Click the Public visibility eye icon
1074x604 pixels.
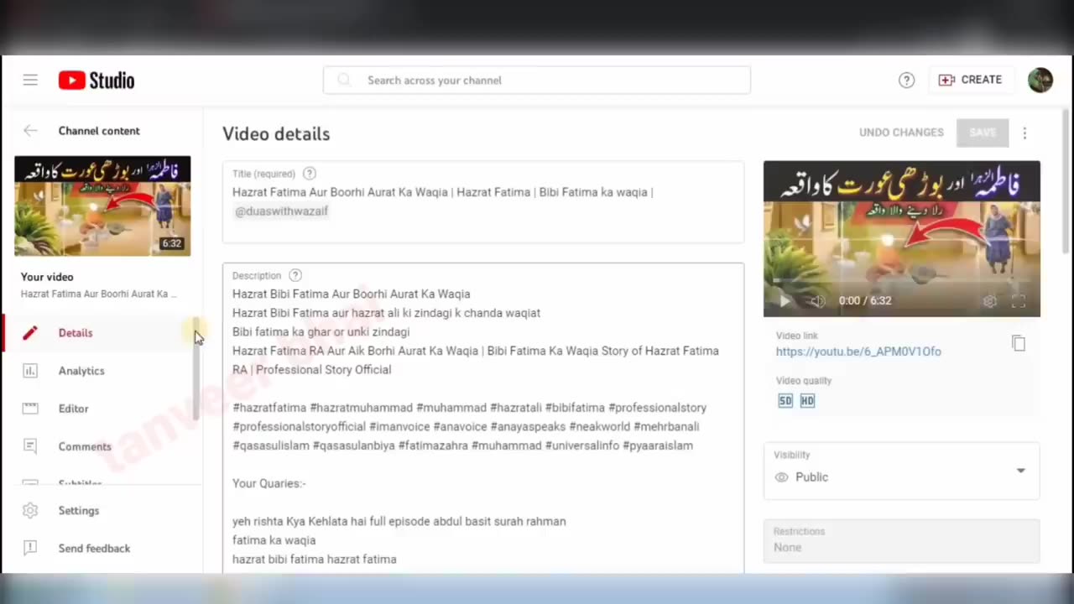pos(782,477)
